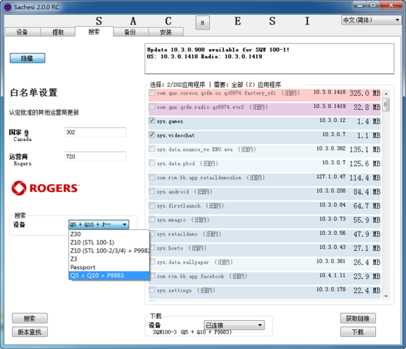
Task: Click the app list scrollbar thumb
Action: [386, 104]
